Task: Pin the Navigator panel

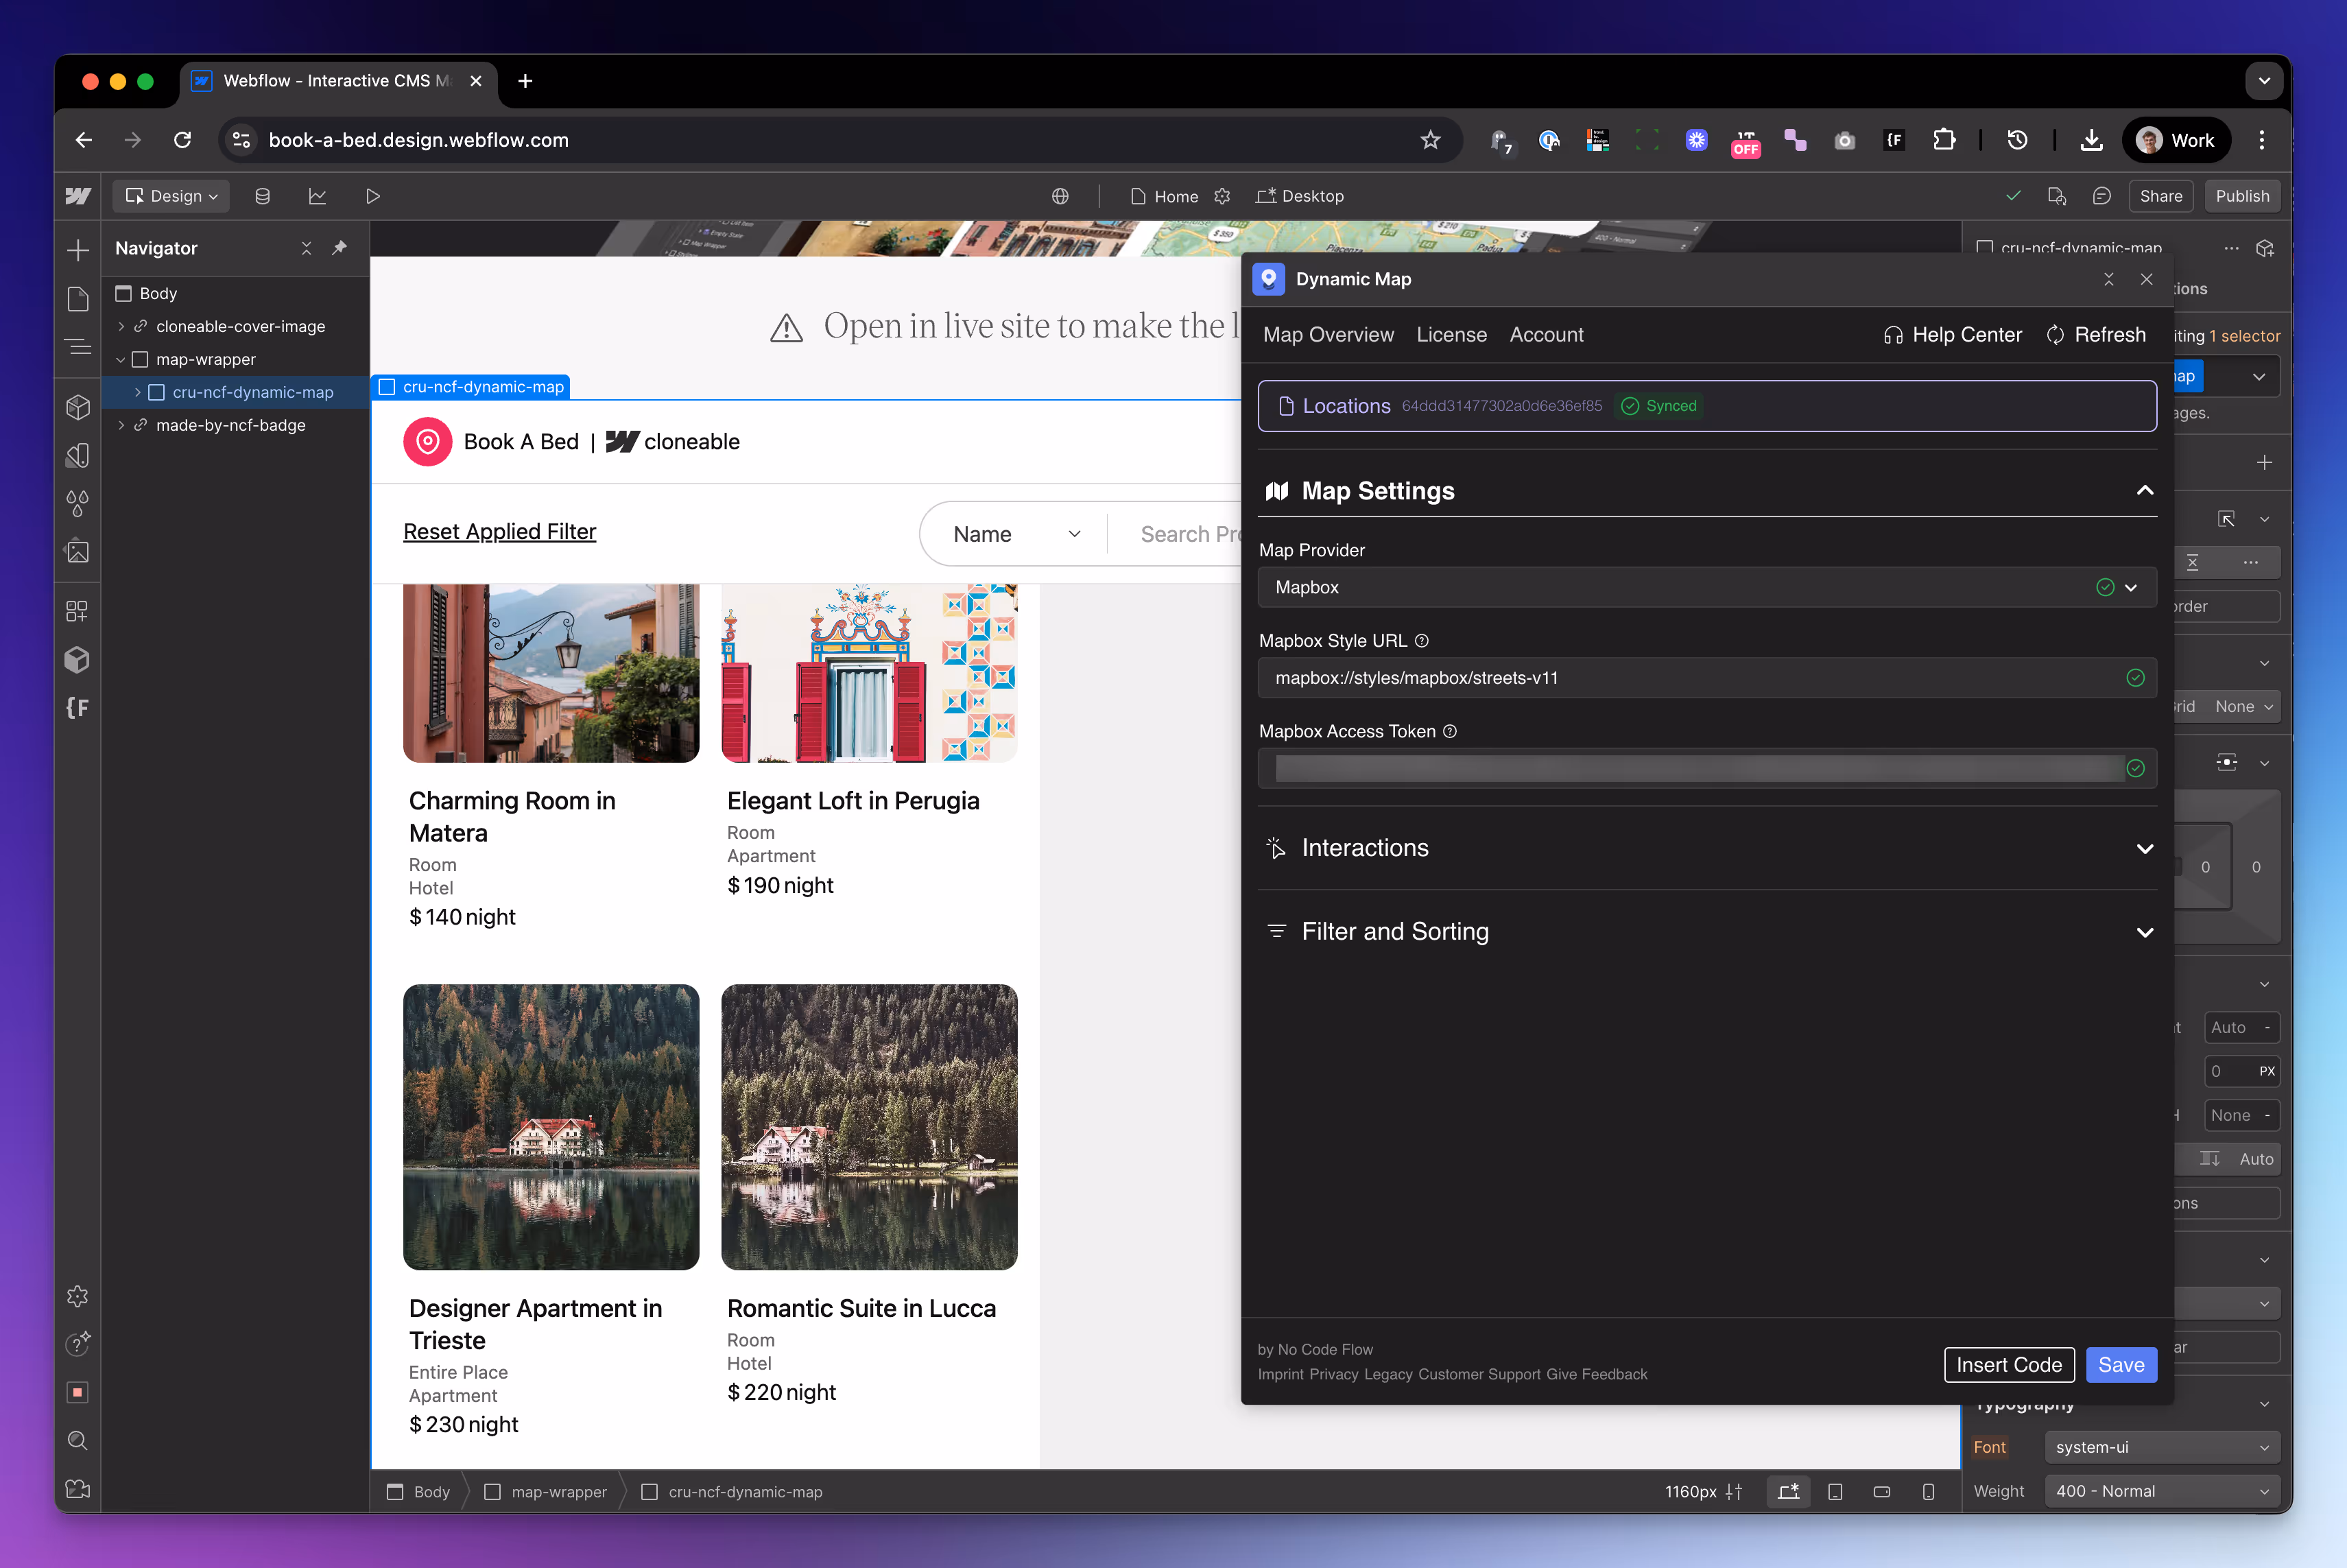Action: [x=340, y=248]
